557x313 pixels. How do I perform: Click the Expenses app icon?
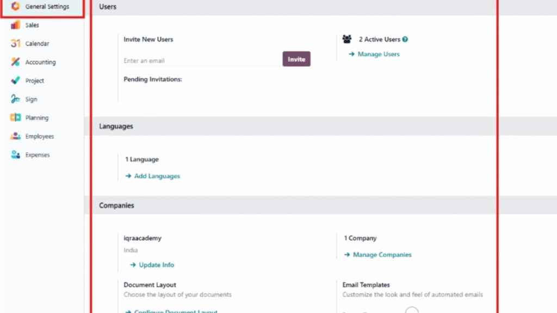coord(15,154)
